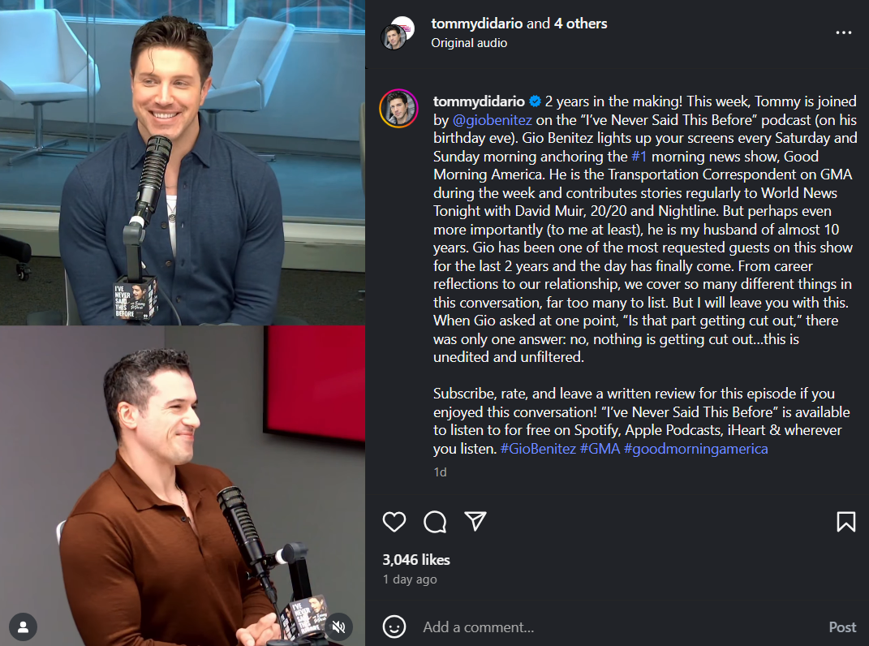Like the post with the heart icon
Viewport: 869px width, 646px height.
394,522
